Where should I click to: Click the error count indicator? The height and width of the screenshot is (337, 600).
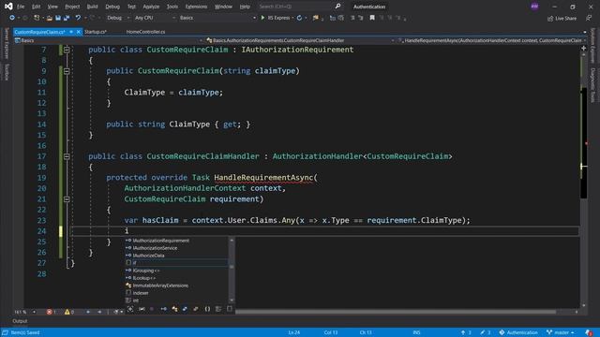52,312
